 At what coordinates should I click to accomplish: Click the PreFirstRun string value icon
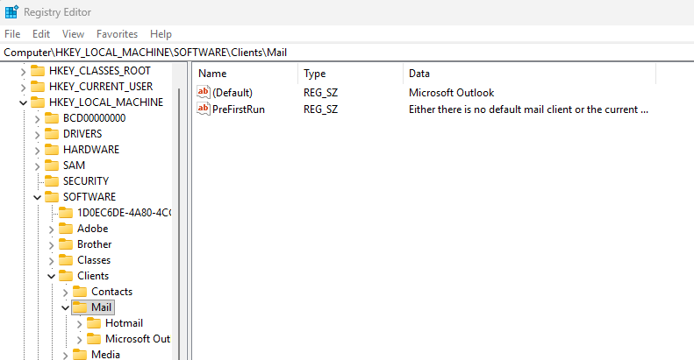[204, 109]
